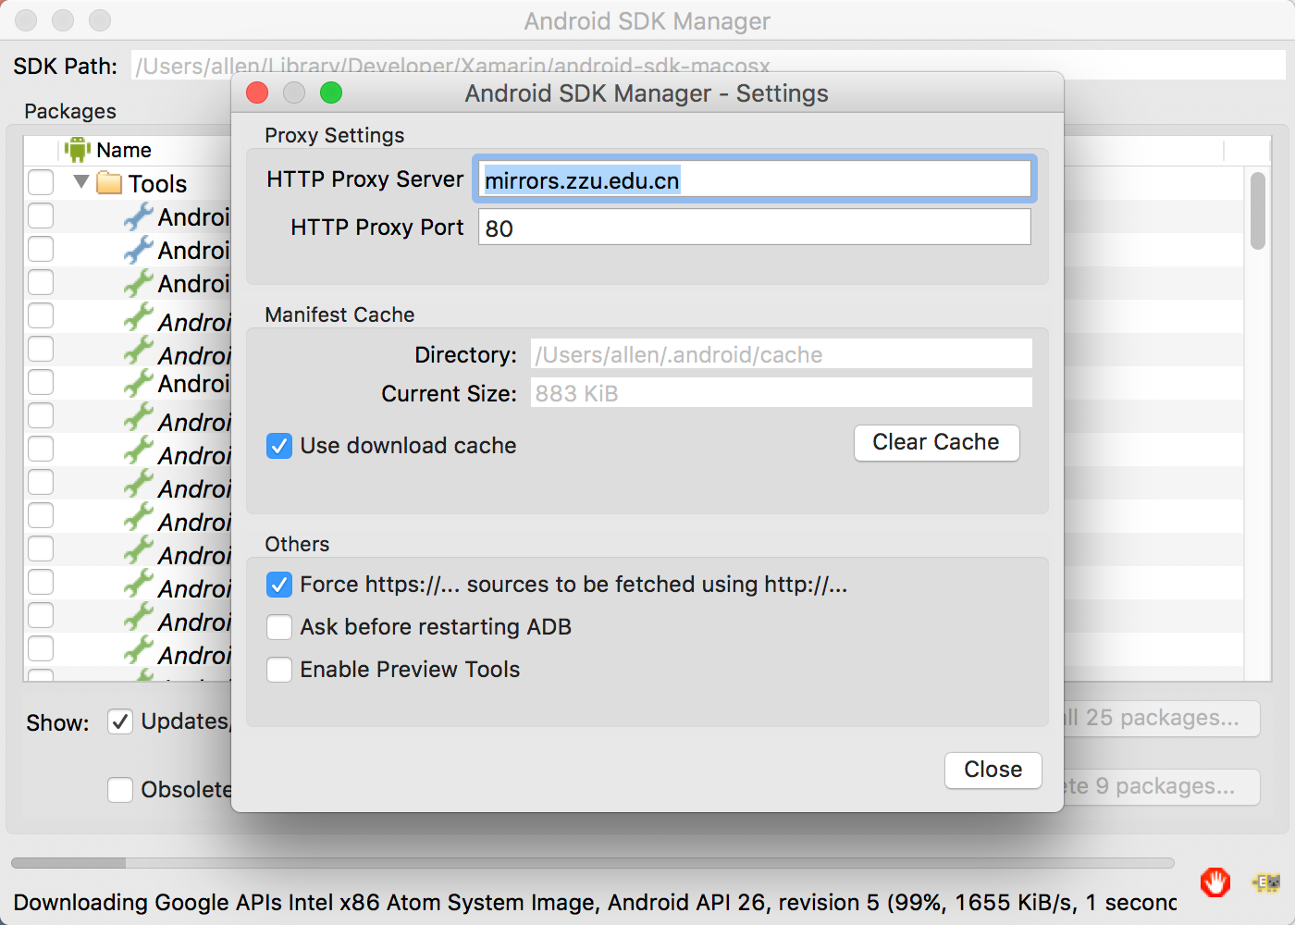The height and width of the screenshot is (925, 1295).
Task: Click the Name column header in Packages
Action: pos(124,150)
